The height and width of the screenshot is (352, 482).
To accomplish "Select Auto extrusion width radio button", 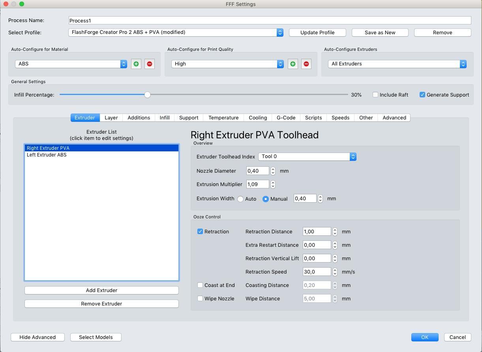I will 240,199.
